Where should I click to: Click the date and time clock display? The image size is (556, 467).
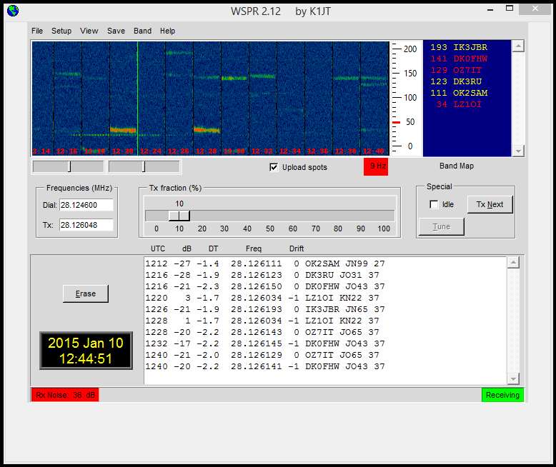click(x=86, y=351)
